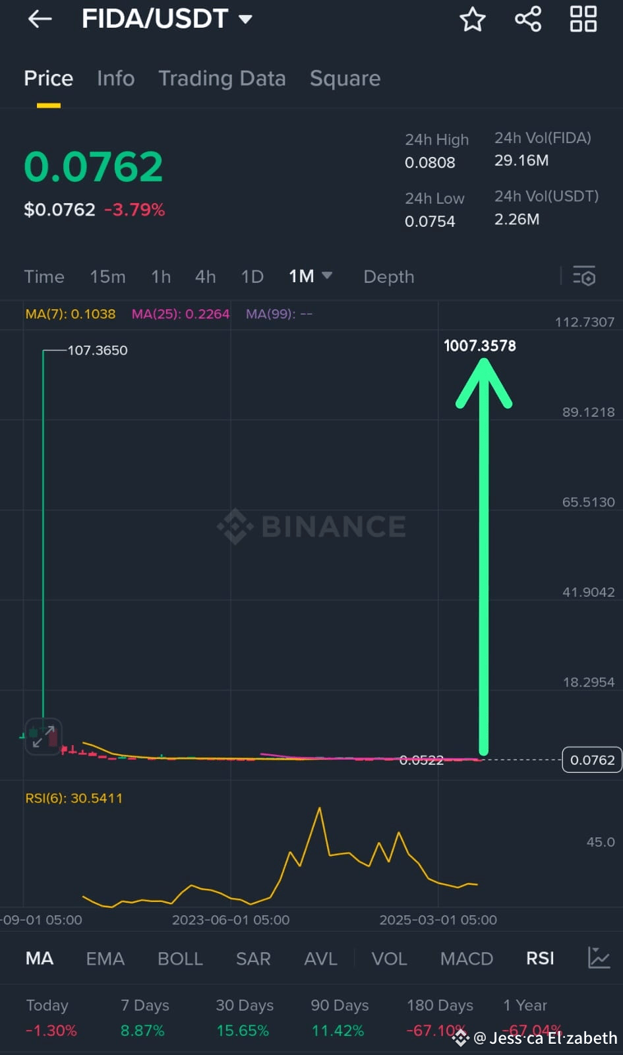Toggle the RSI indicator
This screenshot has width=623, height=1055.
coord(540,958)
